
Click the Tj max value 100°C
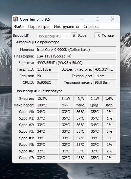coord(47,105)
